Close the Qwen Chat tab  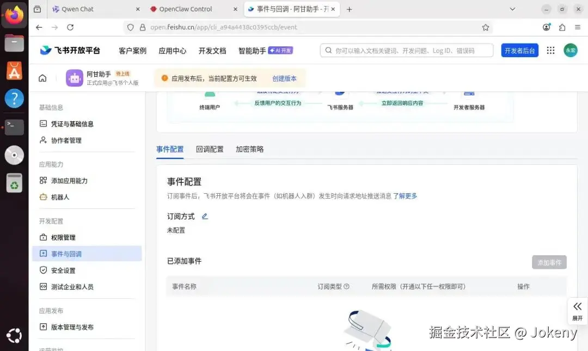[x=138, y=9]
